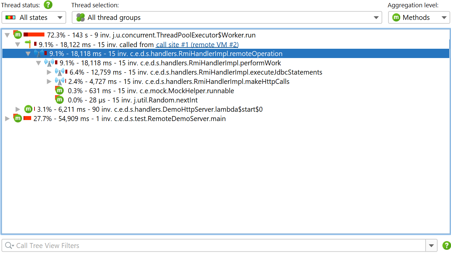Viewport: 451px width, 253px height.
Task: Click antenna icon of executeJdbcStatements
Action: [x=60, y=72]
